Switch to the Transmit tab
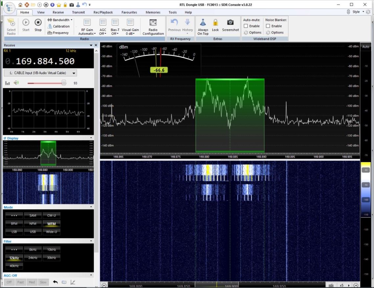Screen dimensions: 374x288 [79, 12]
